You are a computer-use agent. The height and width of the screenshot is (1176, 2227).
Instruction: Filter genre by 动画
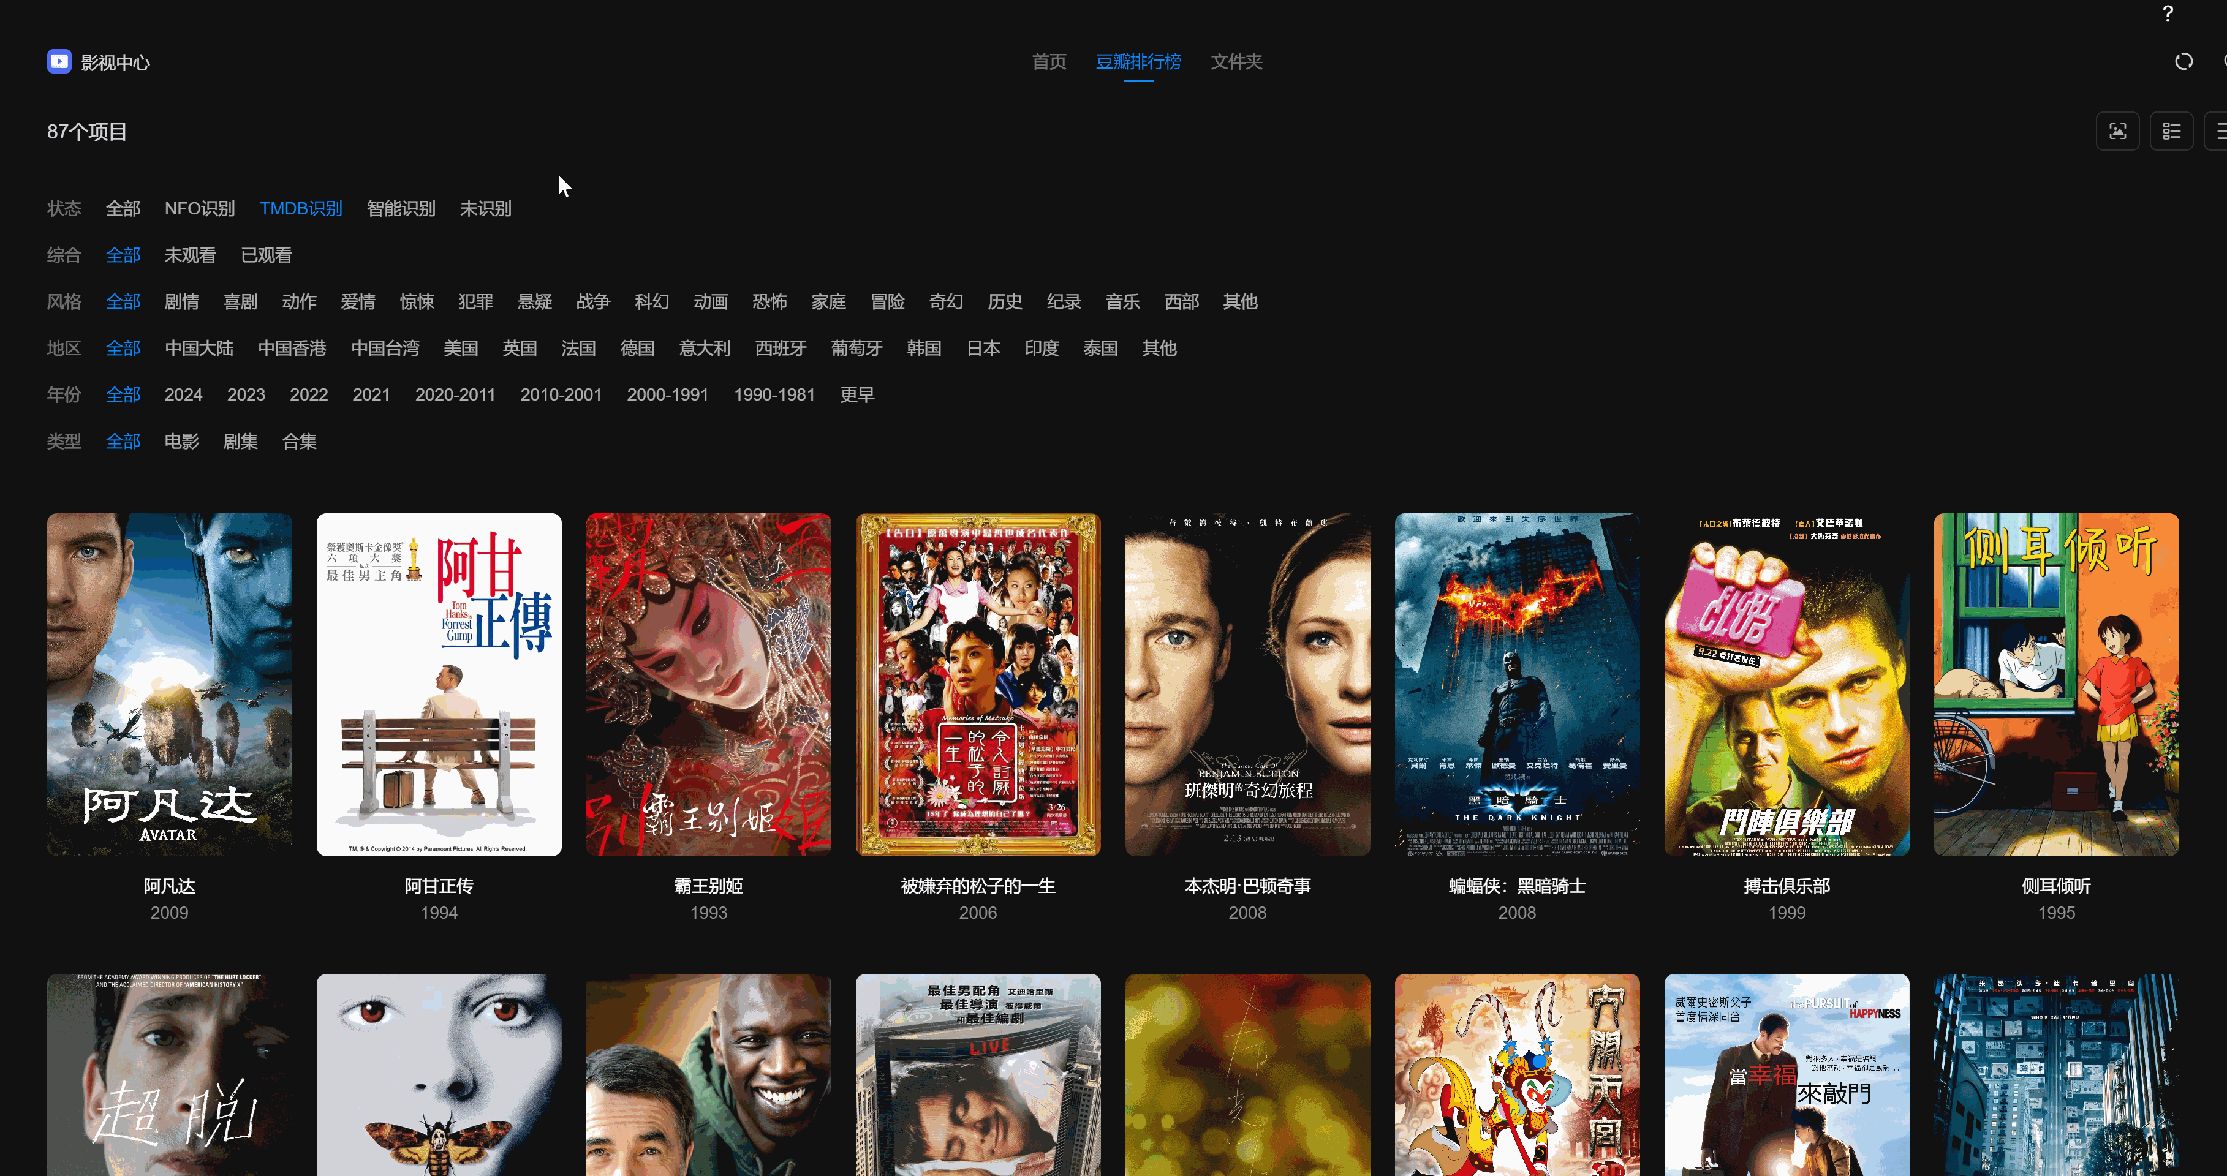(711, 301)
